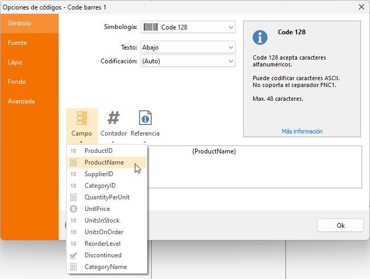Expand the Texto position dropdown
The height and width of the screenshot is (279, 370).
tap(231, 47)
